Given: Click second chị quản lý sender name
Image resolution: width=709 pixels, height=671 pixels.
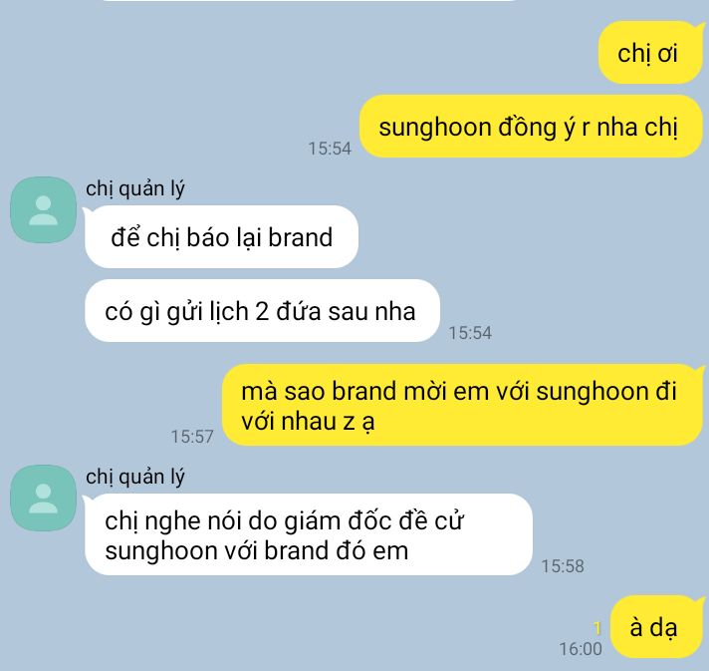Looking at the screenshot, I should [x=135, y=477].
